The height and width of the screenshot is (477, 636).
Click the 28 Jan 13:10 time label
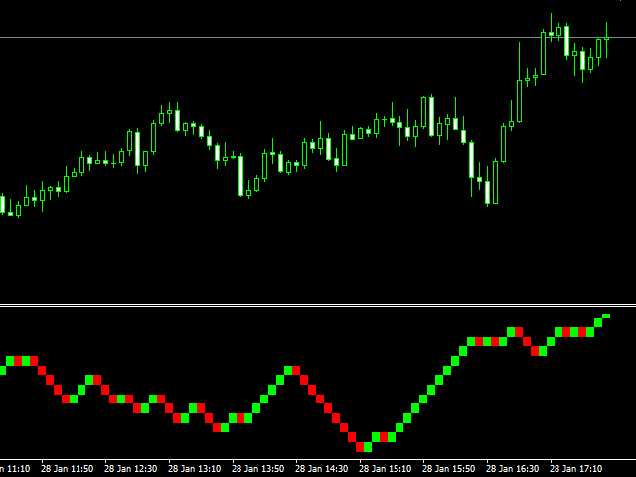pyautogui.click(x=195, y=468)
